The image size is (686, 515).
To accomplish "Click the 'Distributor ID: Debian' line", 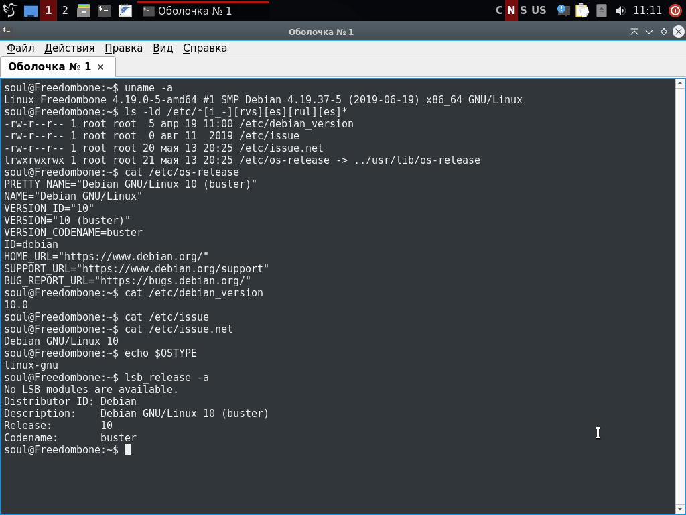I will (70, 402).
